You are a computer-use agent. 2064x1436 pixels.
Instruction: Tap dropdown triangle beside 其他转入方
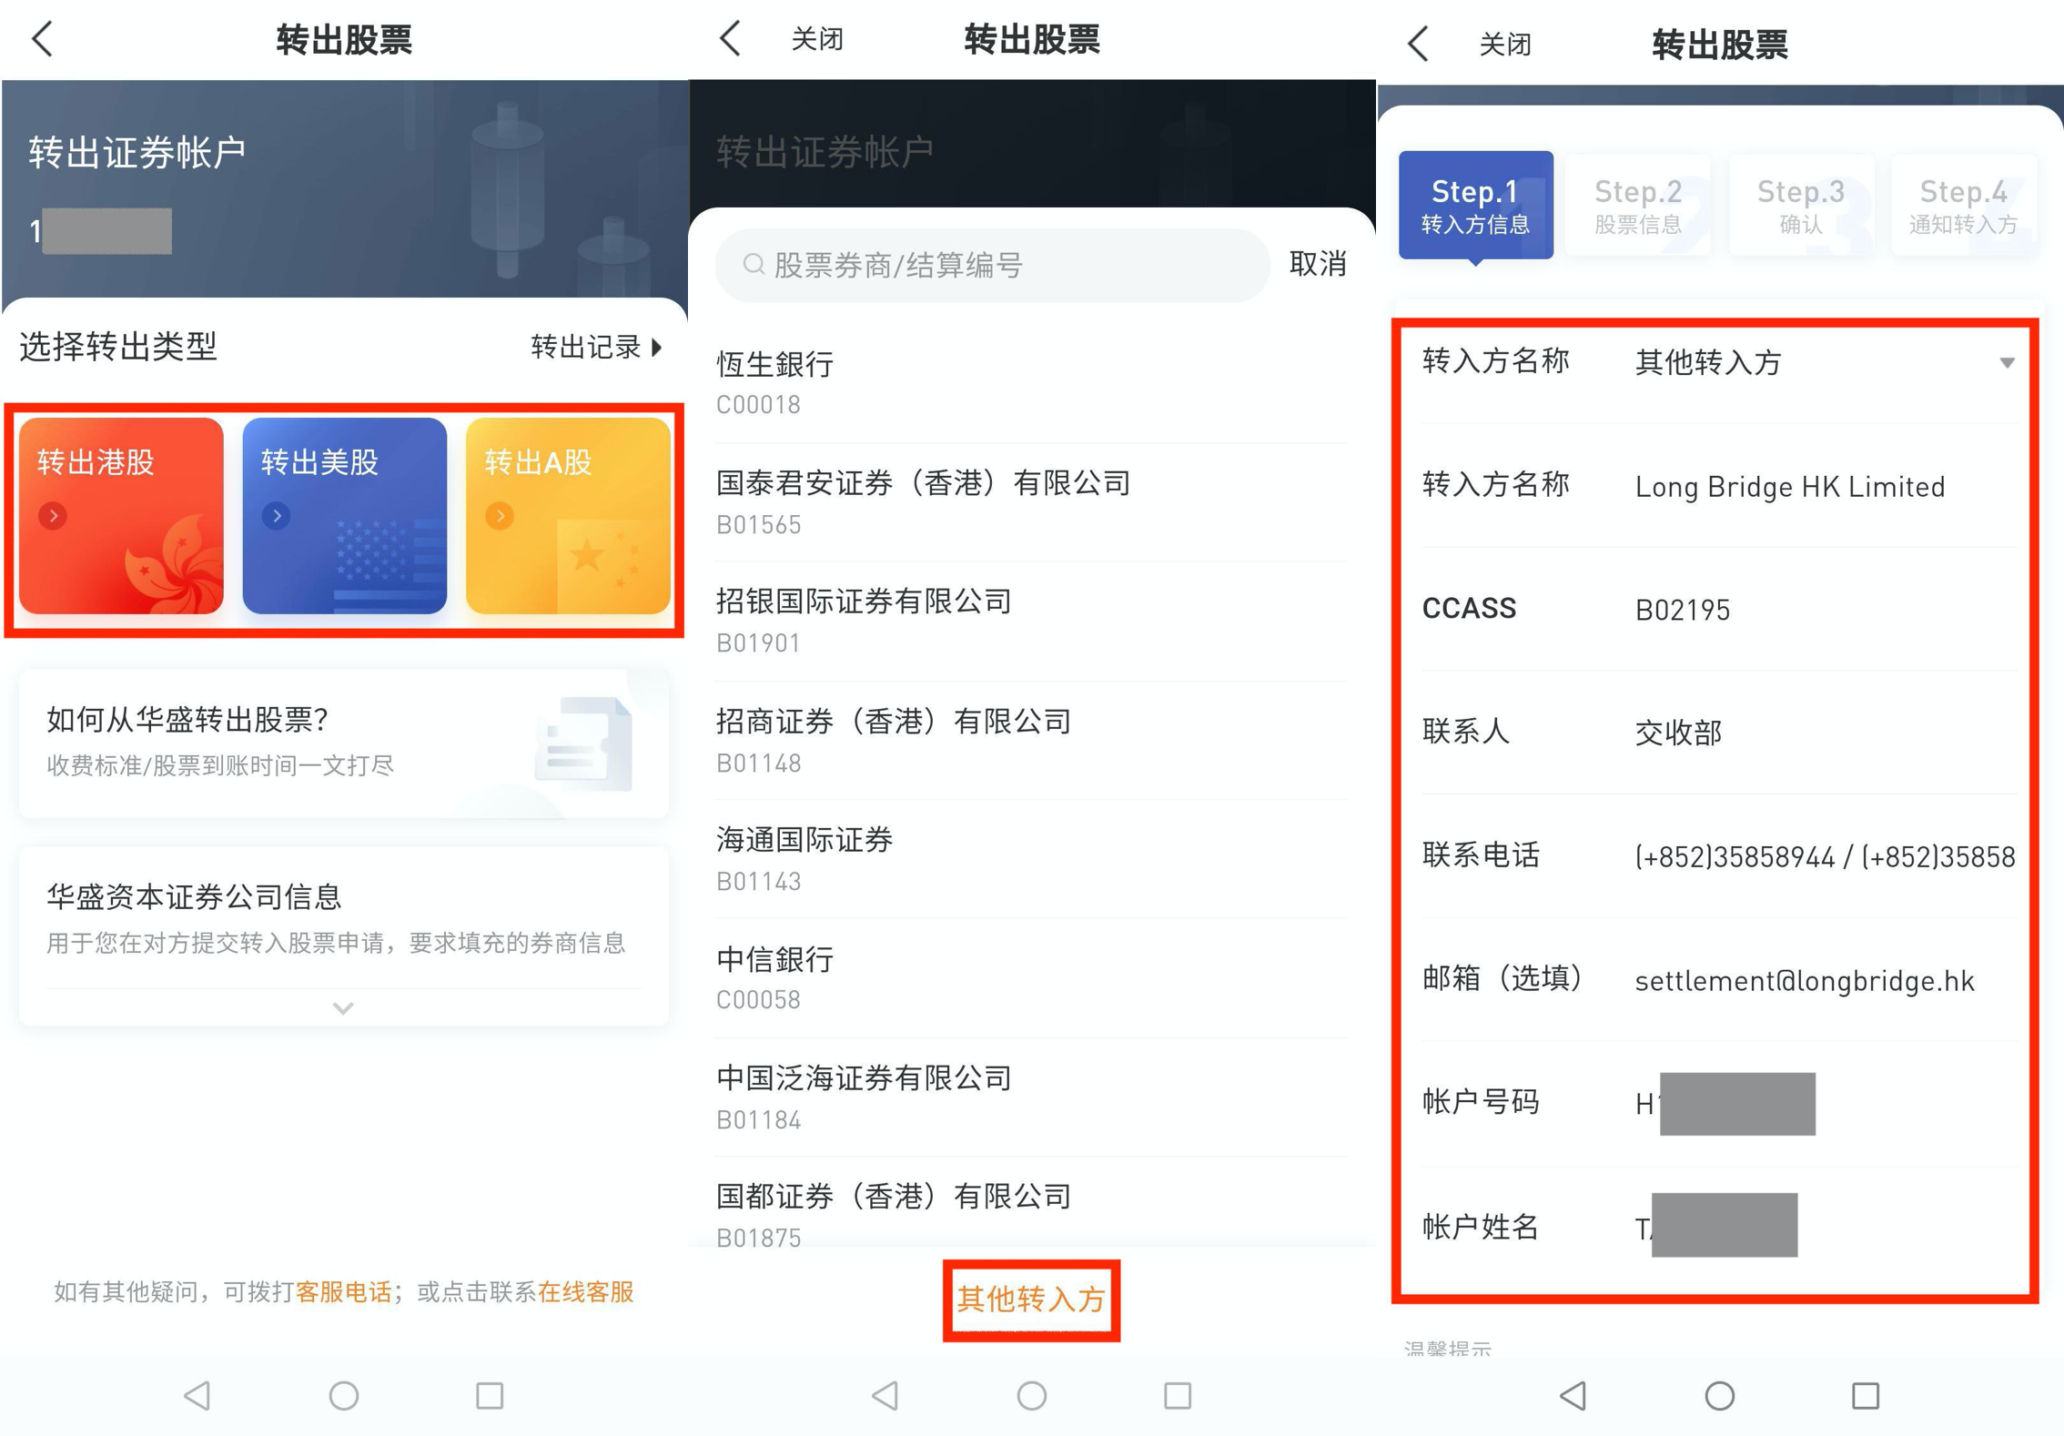coord(2006,362)
